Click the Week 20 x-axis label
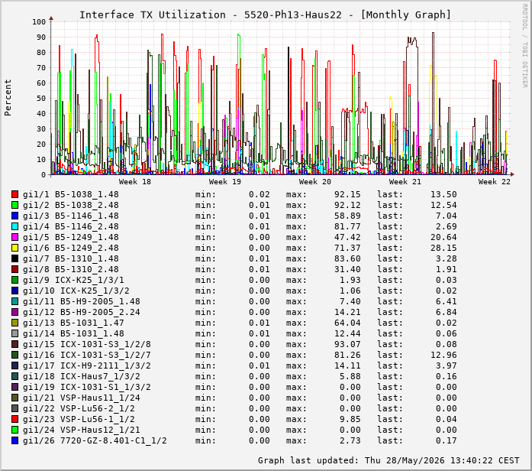The image size is (532, 471). point(315,181)
